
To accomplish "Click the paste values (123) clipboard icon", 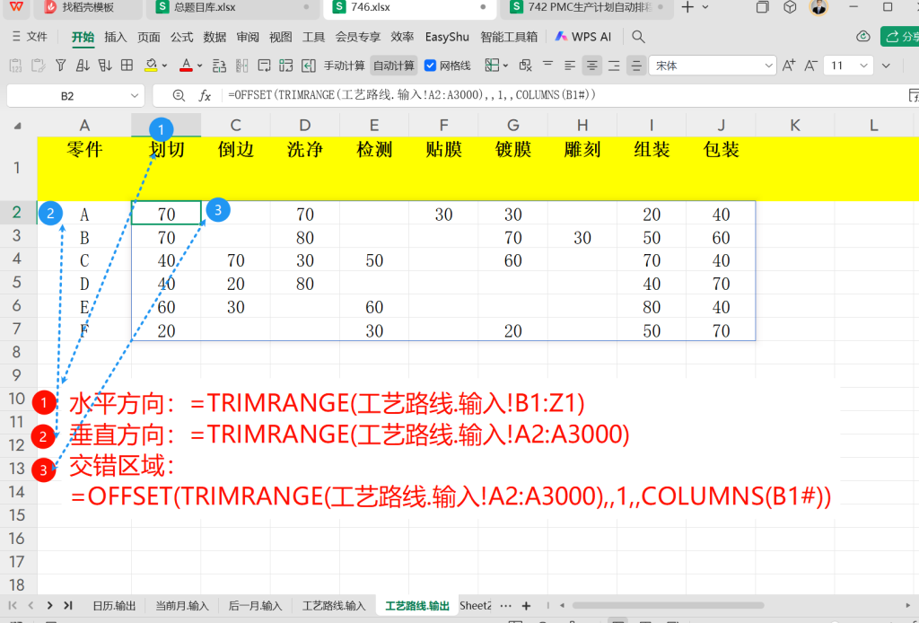I will [16, 66].
